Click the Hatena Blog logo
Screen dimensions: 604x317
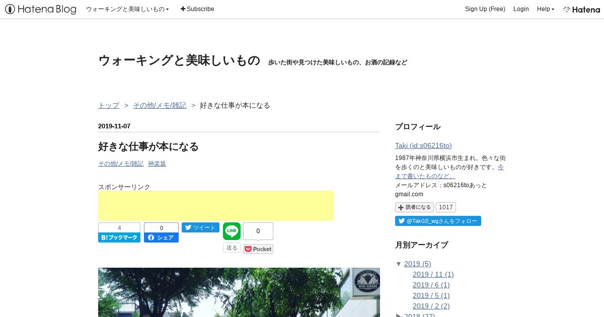tap(41, 9)
